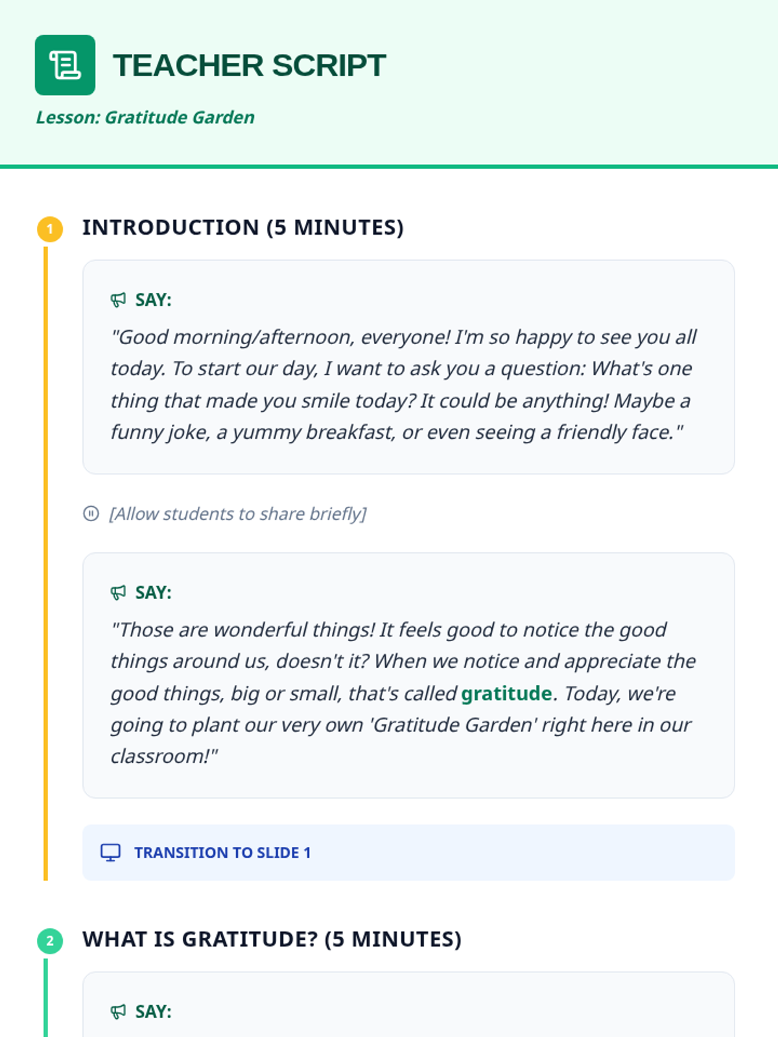Click the megaphone icon under What Is Gratitude
The height and width of the screenshot is (1037, 778).
[x=118, y=1011]
